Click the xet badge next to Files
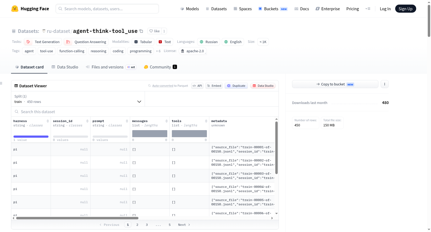Screen dimensions: 431x232 (x=131, y=67)
